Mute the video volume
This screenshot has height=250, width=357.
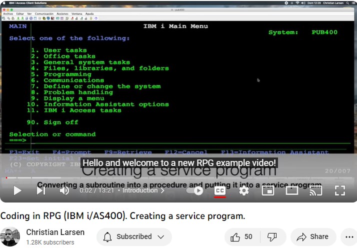pos(64,190)
